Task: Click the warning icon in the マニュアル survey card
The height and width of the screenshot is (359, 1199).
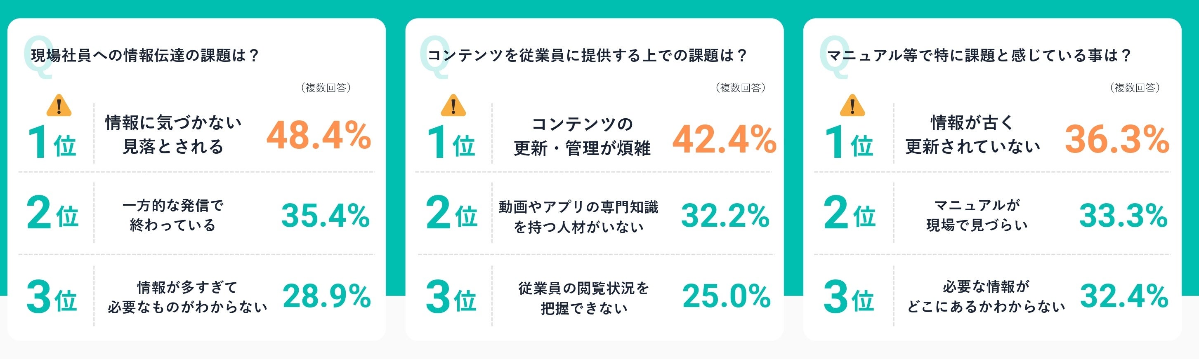Action: [x=852, y=106]
